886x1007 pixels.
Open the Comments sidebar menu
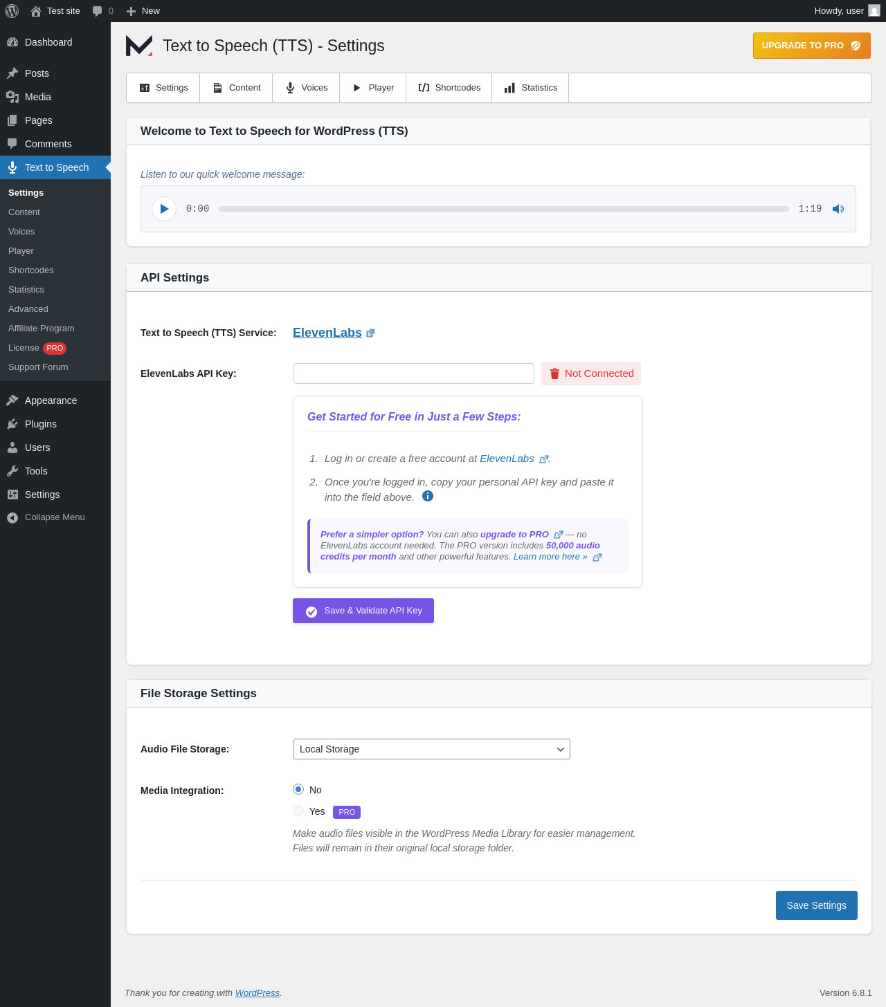(x=55, y=144)
